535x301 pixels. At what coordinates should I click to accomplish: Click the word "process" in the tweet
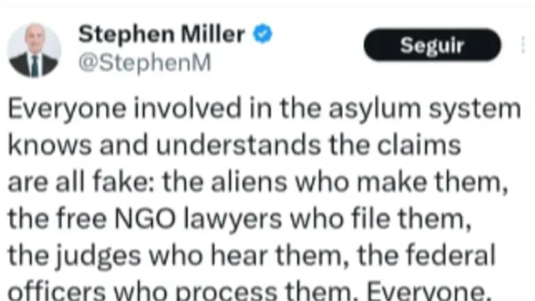(226, 291)
